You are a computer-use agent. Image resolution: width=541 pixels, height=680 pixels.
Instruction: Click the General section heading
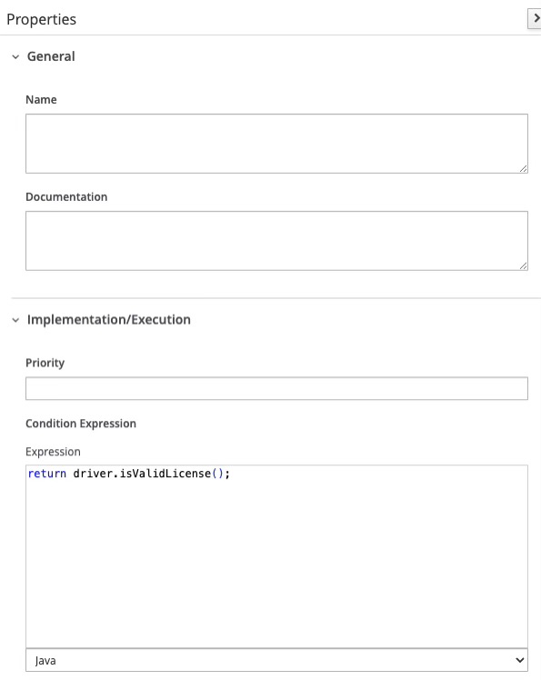pyautogui.click(x=51, y=56)
